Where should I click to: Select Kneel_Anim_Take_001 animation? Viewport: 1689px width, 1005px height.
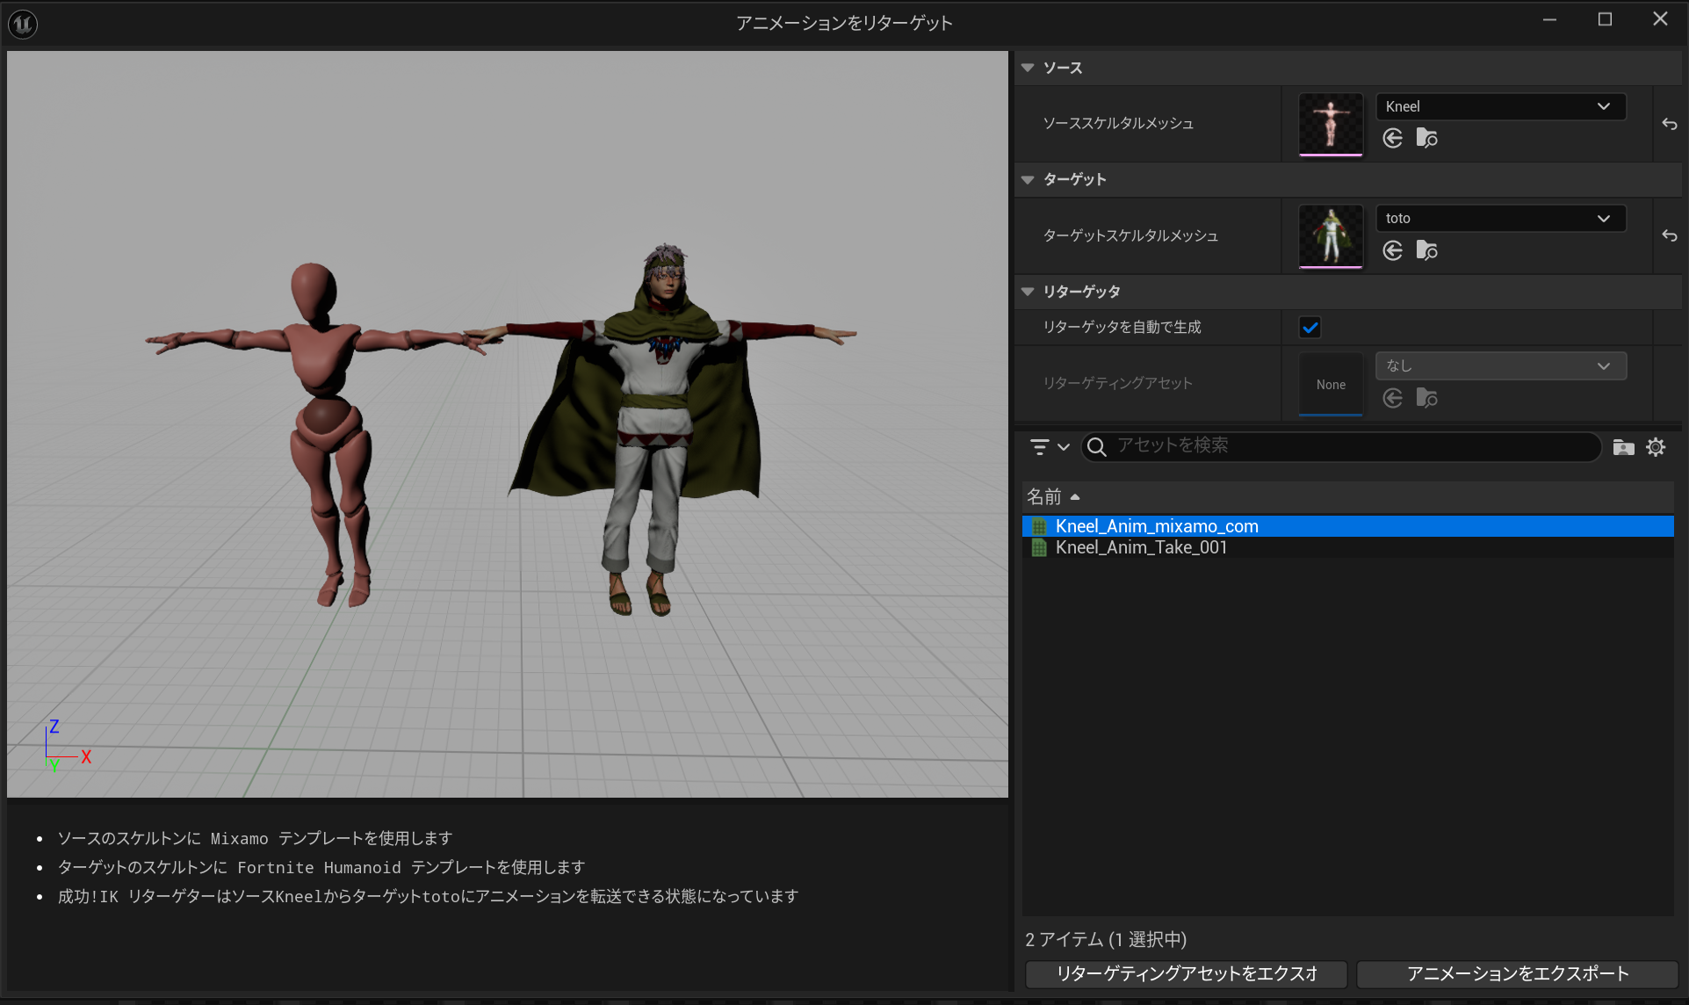click(1140, 547)
